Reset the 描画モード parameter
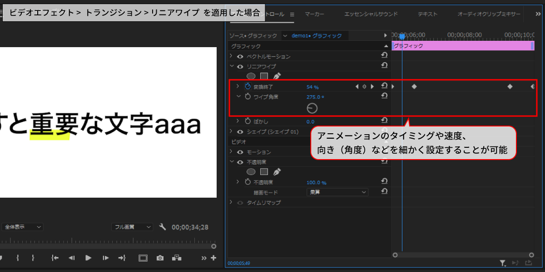This screenshot has width=545, height=272. (x=384, y=192)
